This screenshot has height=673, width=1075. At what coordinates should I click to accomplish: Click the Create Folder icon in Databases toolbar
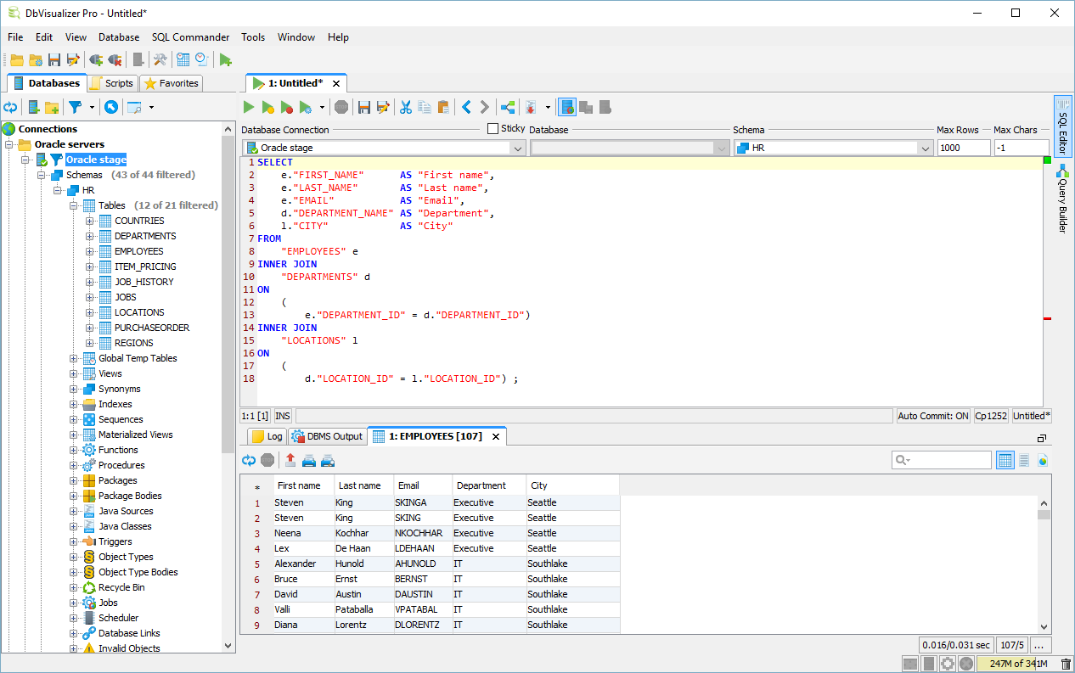pos(52,107)
